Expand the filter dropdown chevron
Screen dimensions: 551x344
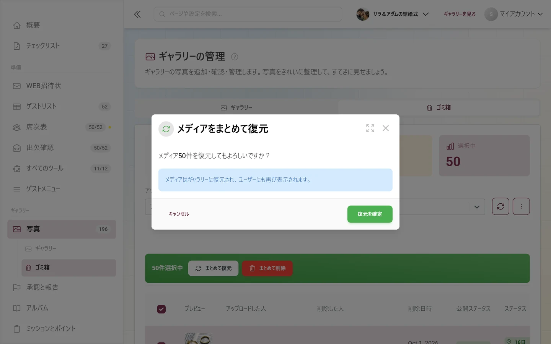477,207
